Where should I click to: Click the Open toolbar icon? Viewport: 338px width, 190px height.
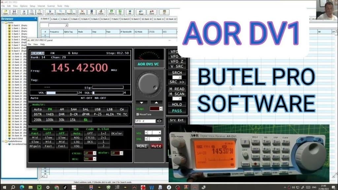point(5,12)
